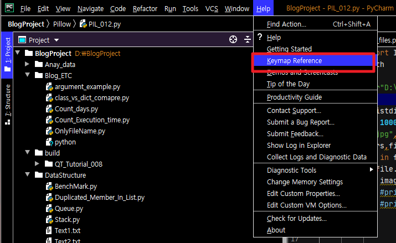The height and width of the screenshot is (243, 396).
Task: Select Duplicated_Member_In_List.py in the tree
Action: tap(100, 198)
